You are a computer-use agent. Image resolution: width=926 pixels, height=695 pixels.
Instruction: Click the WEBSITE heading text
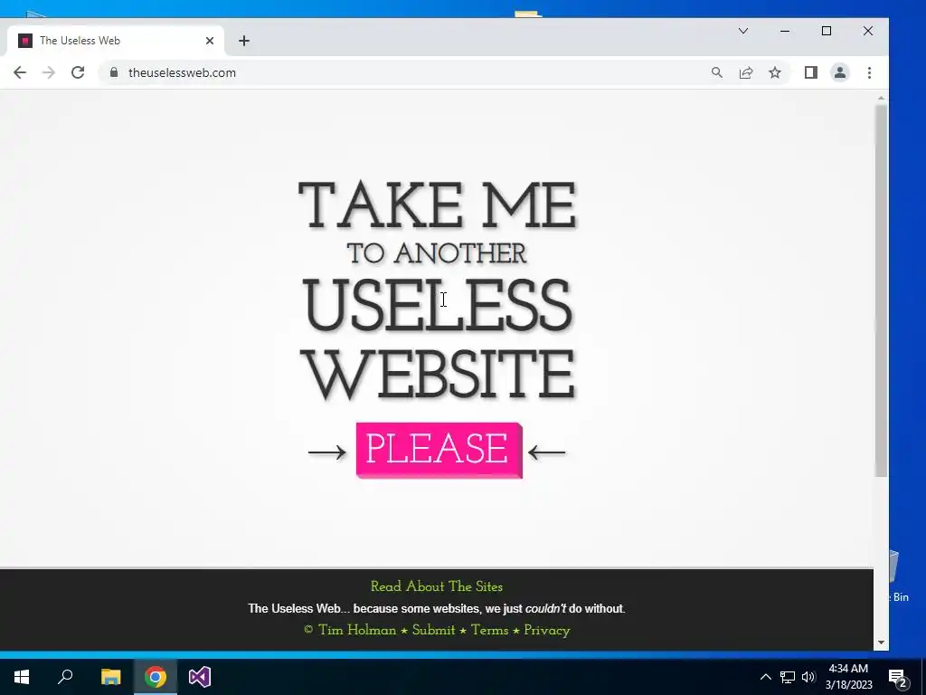click(438, 375)
